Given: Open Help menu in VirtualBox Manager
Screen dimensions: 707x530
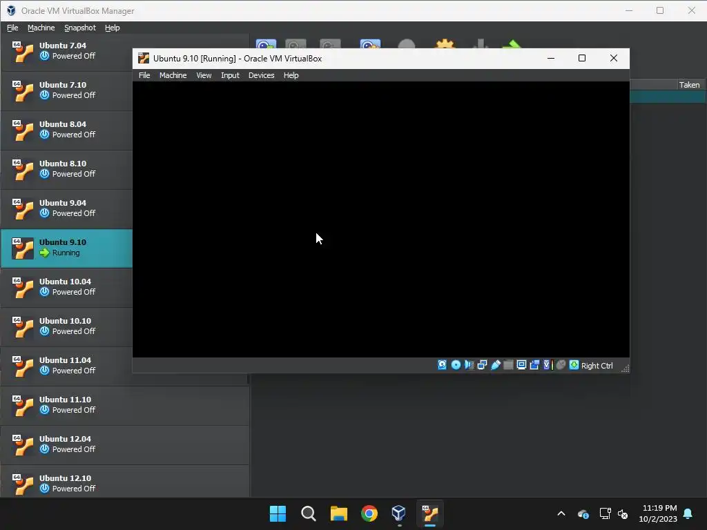Looking at the screenshot, I should [x=113, y=28].
